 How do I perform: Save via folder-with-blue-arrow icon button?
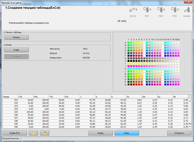[45, 133]
